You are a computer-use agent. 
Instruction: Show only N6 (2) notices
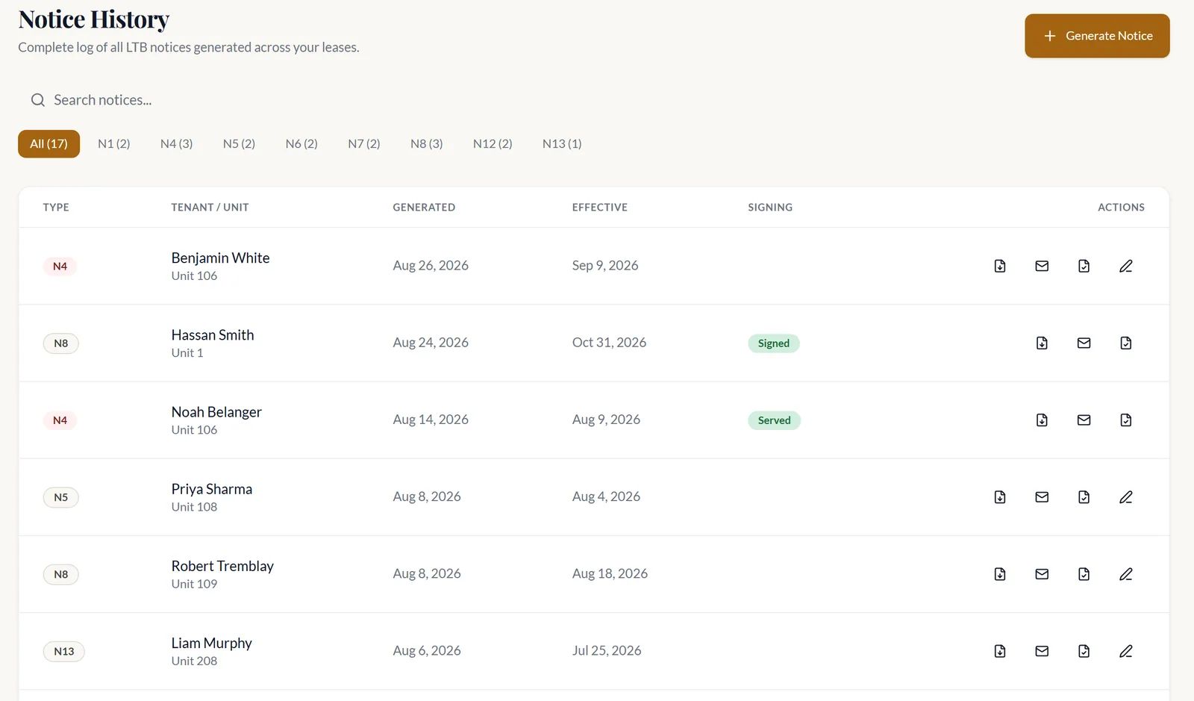[x=301, y=143]
